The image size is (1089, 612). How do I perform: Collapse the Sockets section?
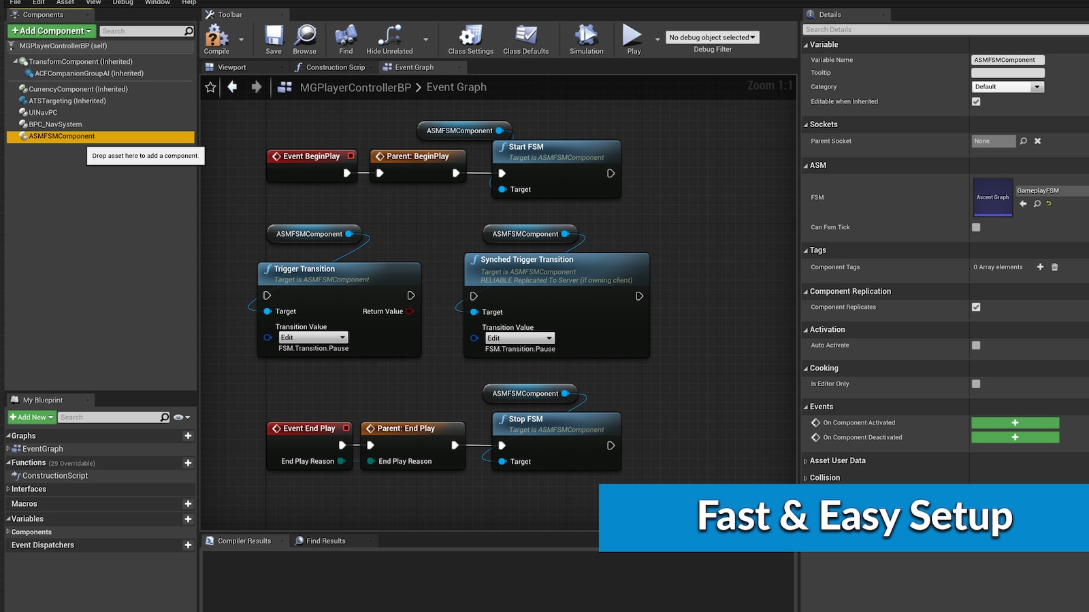[x=807, y=125]
